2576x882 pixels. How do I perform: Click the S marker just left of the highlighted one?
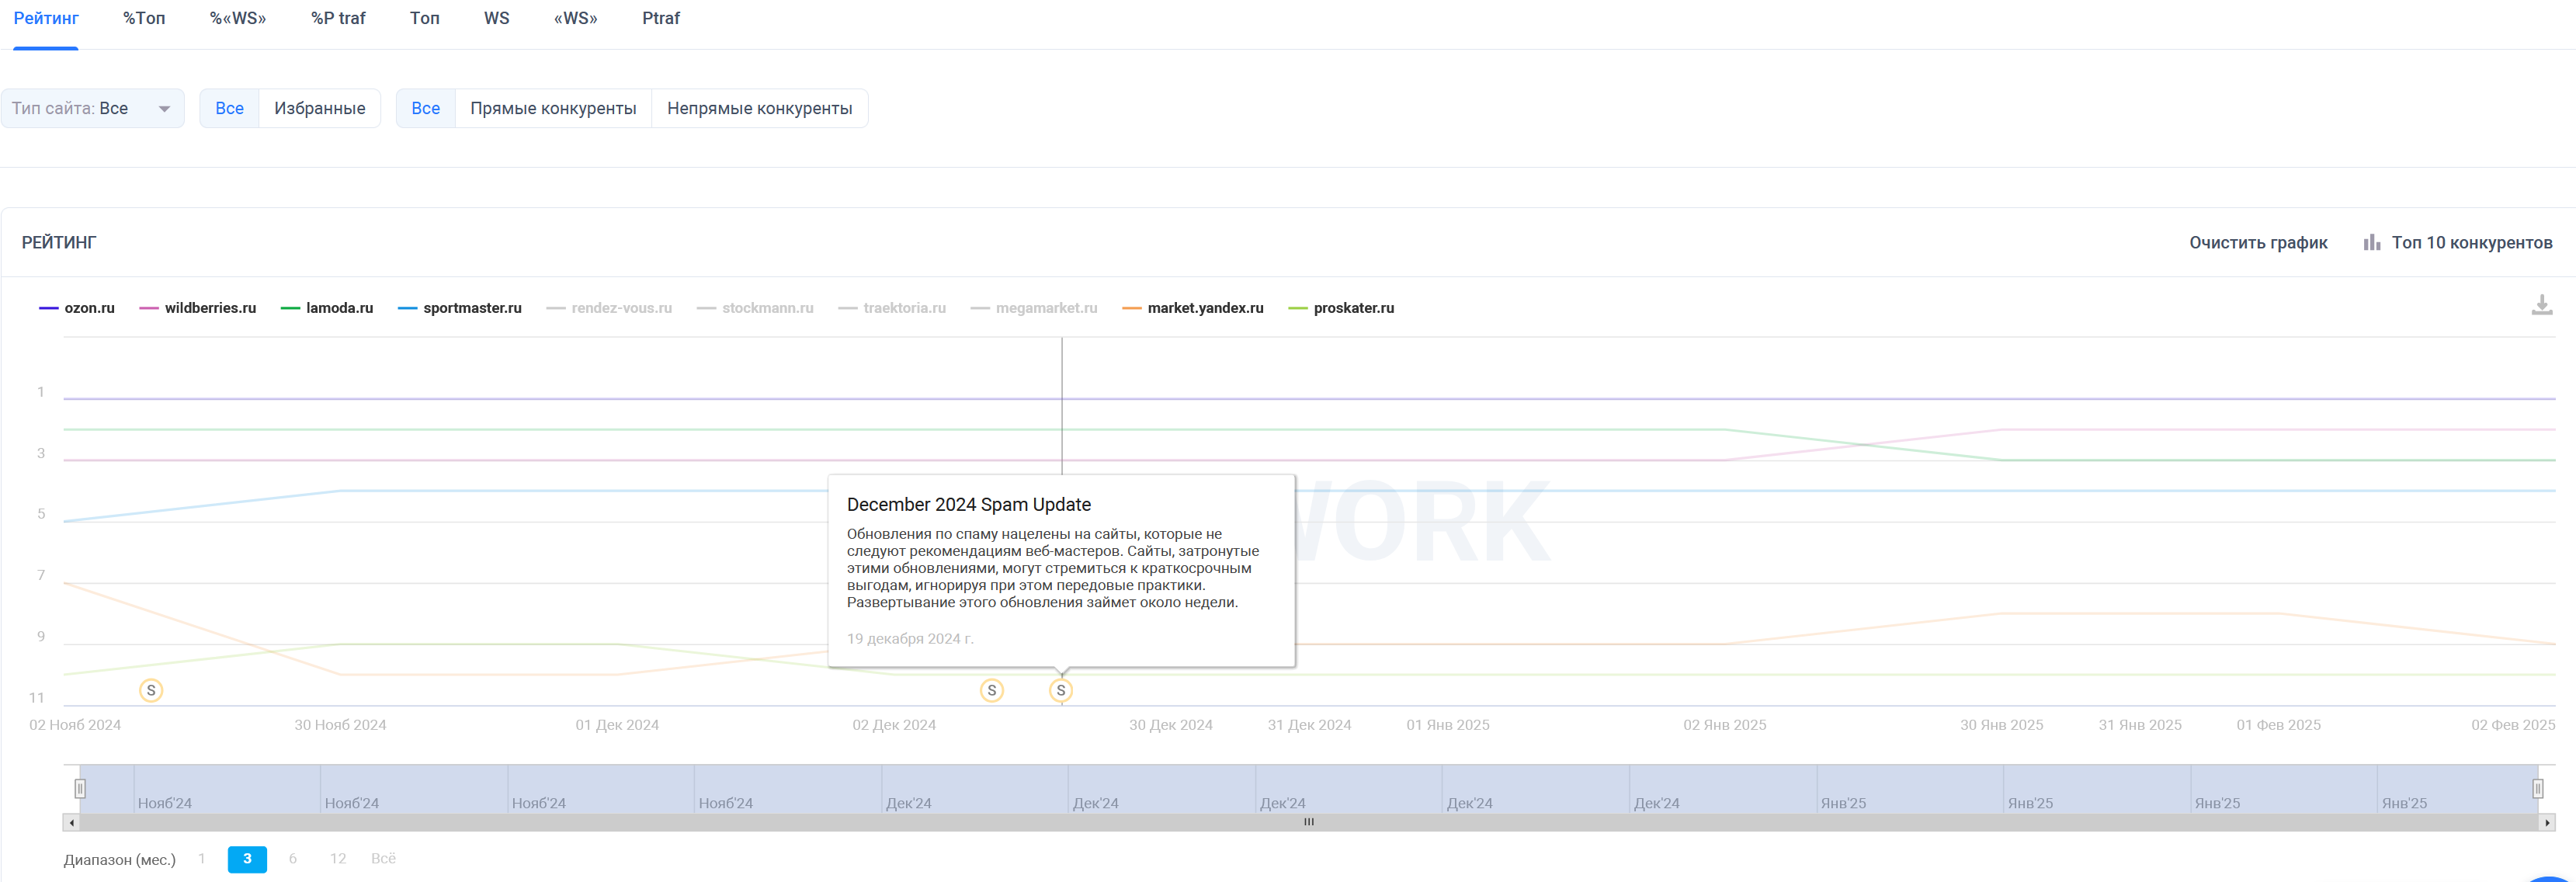click(x=992, y=690)
